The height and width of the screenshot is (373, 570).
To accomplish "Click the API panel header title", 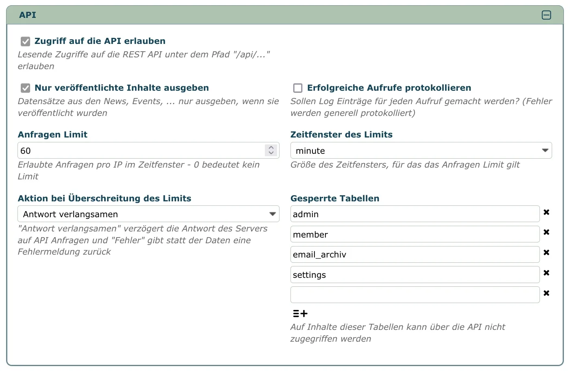I will 28,15.
